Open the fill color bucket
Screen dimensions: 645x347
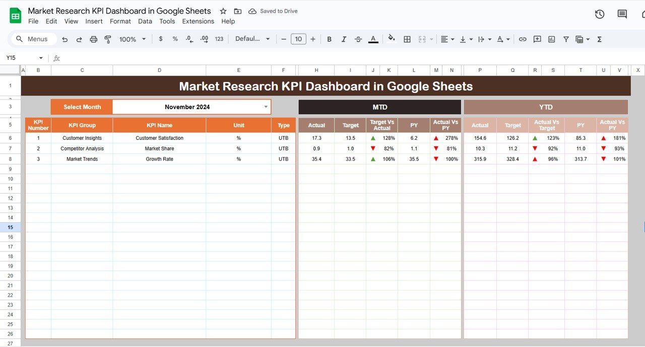pos(392,39)
